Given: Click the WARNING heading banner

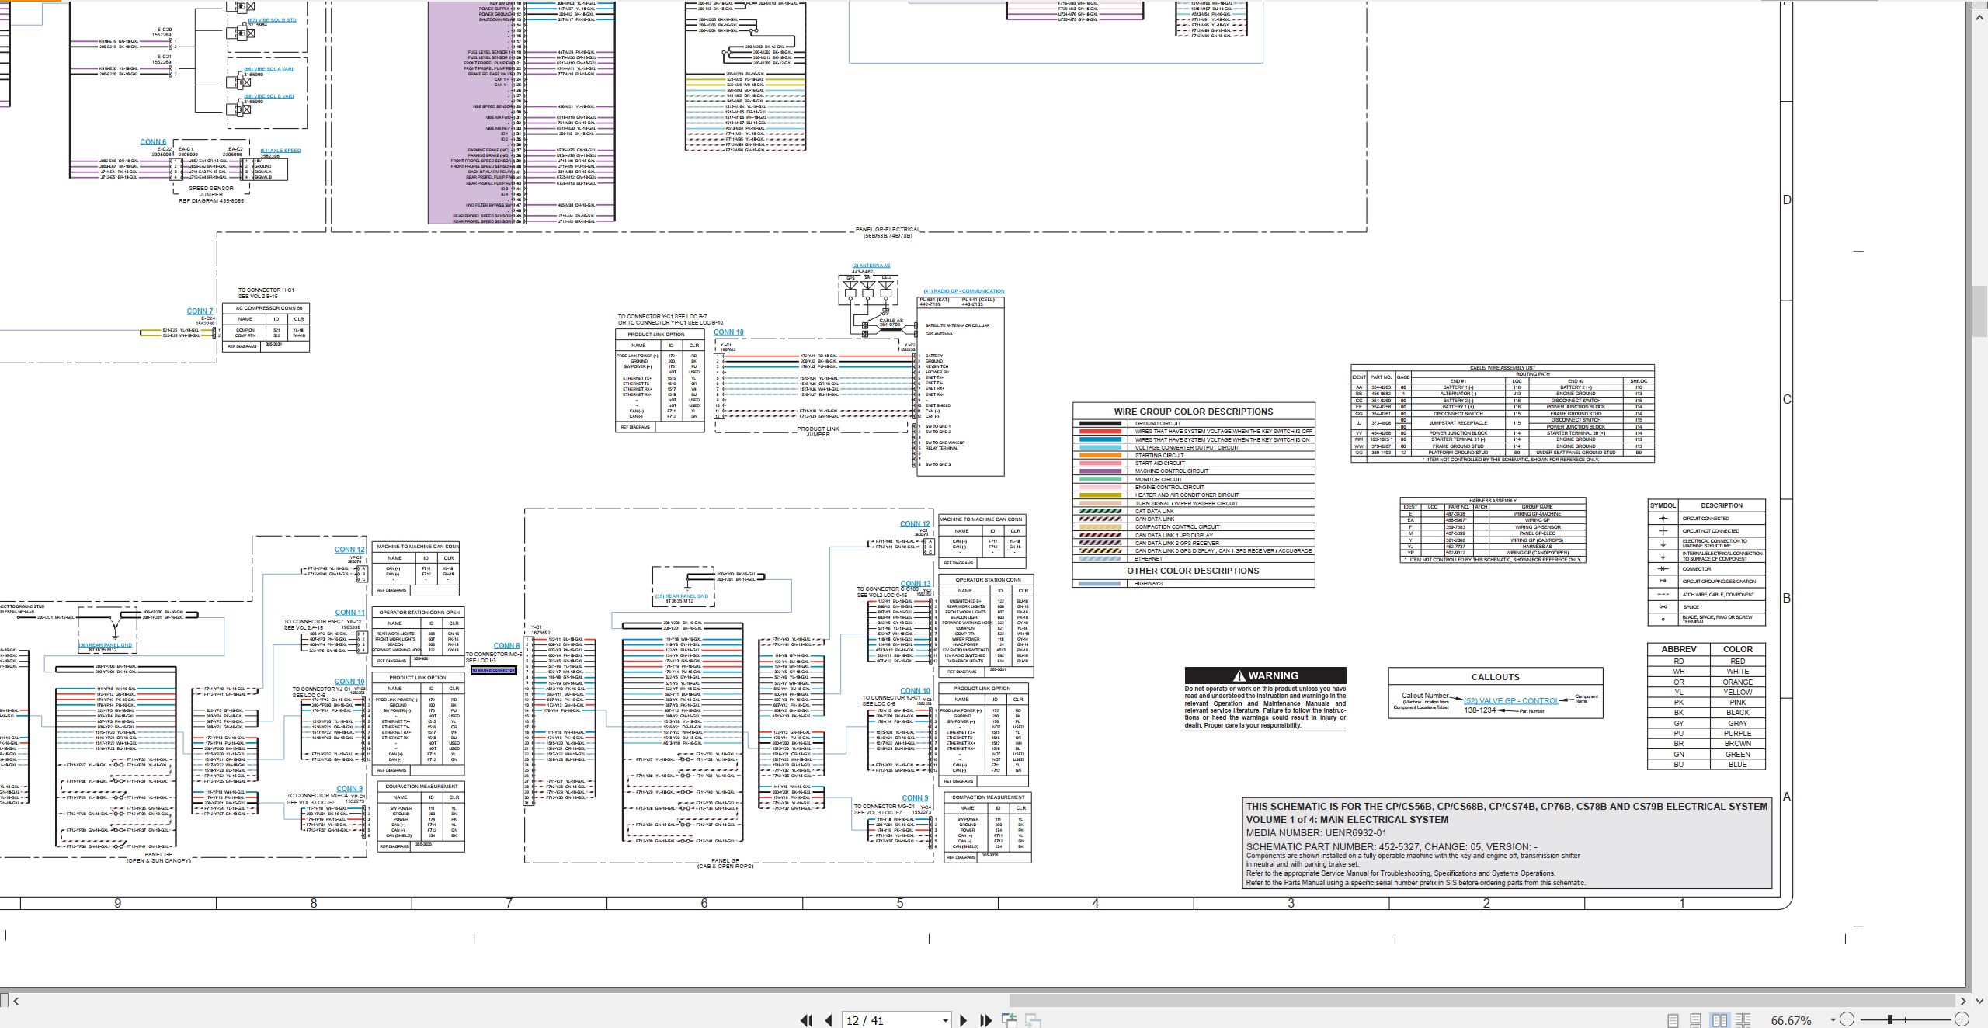Looking at the screenshot, I should (1265, 675).
